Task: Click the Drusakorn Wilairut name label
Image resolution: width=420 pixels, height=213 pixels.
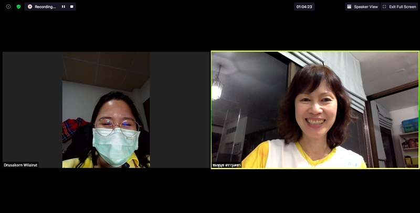Action: pos(21,165)
